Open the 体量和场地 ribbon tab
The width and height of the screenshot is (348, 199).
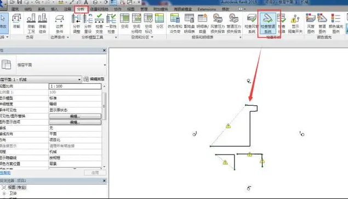tap(99, 9)
